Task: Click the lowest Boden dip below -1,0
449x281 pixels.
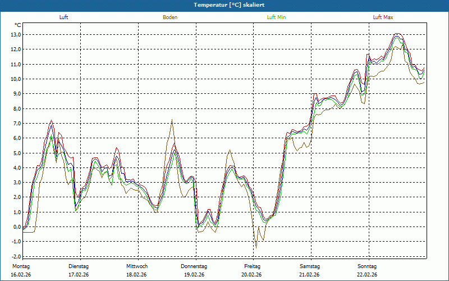Action: point(256,247)
